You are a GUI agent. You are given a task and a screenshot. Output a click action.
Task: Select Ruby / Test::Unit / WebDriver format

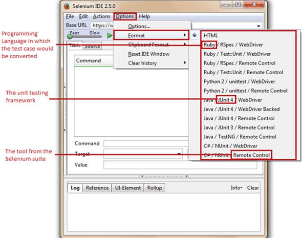click(x=237, y=54)
